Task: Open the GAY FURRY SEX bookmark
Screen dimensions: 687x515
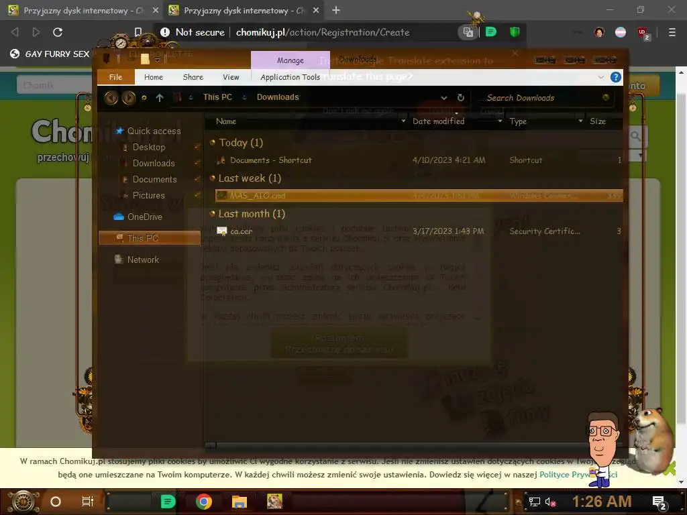Action: [50, 54]
